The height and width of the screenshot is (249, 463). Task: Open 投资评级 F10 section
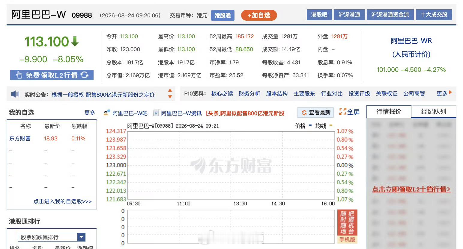tap(359, 94)
